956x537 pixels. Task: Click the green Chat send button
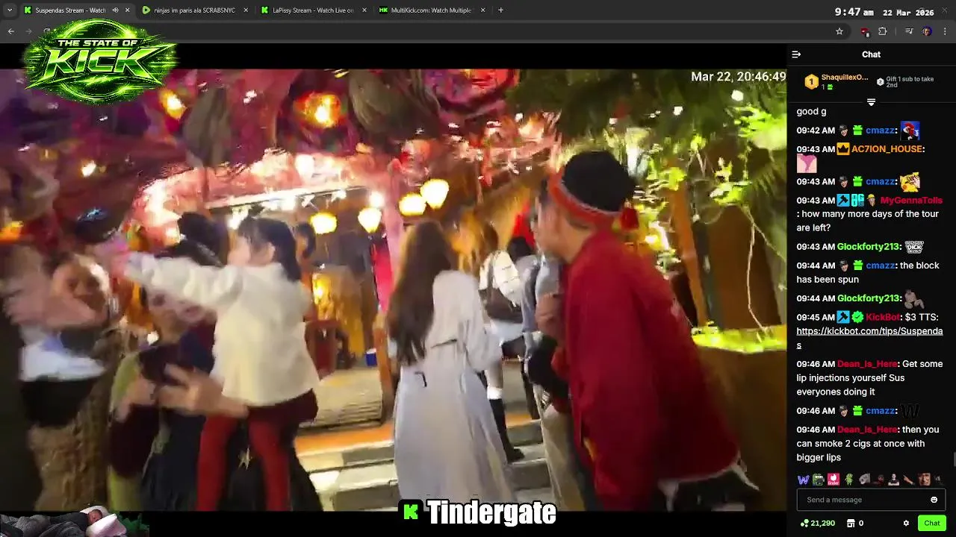(931, 524)
